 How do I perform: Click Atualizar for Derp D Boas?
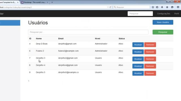coord(138,45)
